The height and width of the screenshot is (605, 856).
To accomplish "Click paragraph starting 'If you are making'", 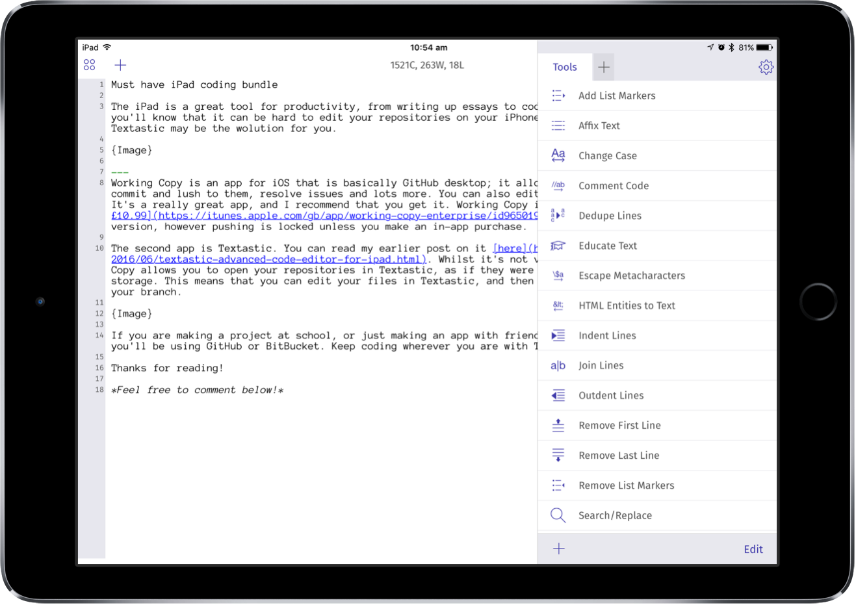I will 324,341.
